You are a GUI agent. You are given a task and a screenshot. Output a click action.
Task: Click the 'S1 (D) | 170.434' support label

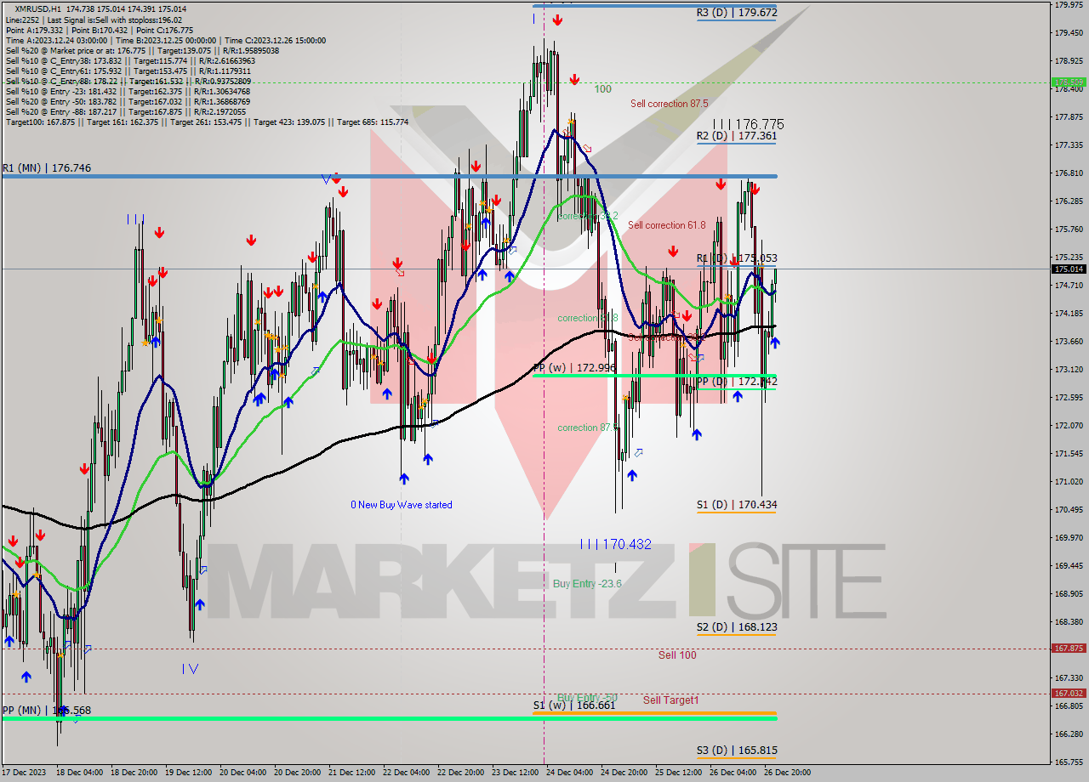[737, 505]
